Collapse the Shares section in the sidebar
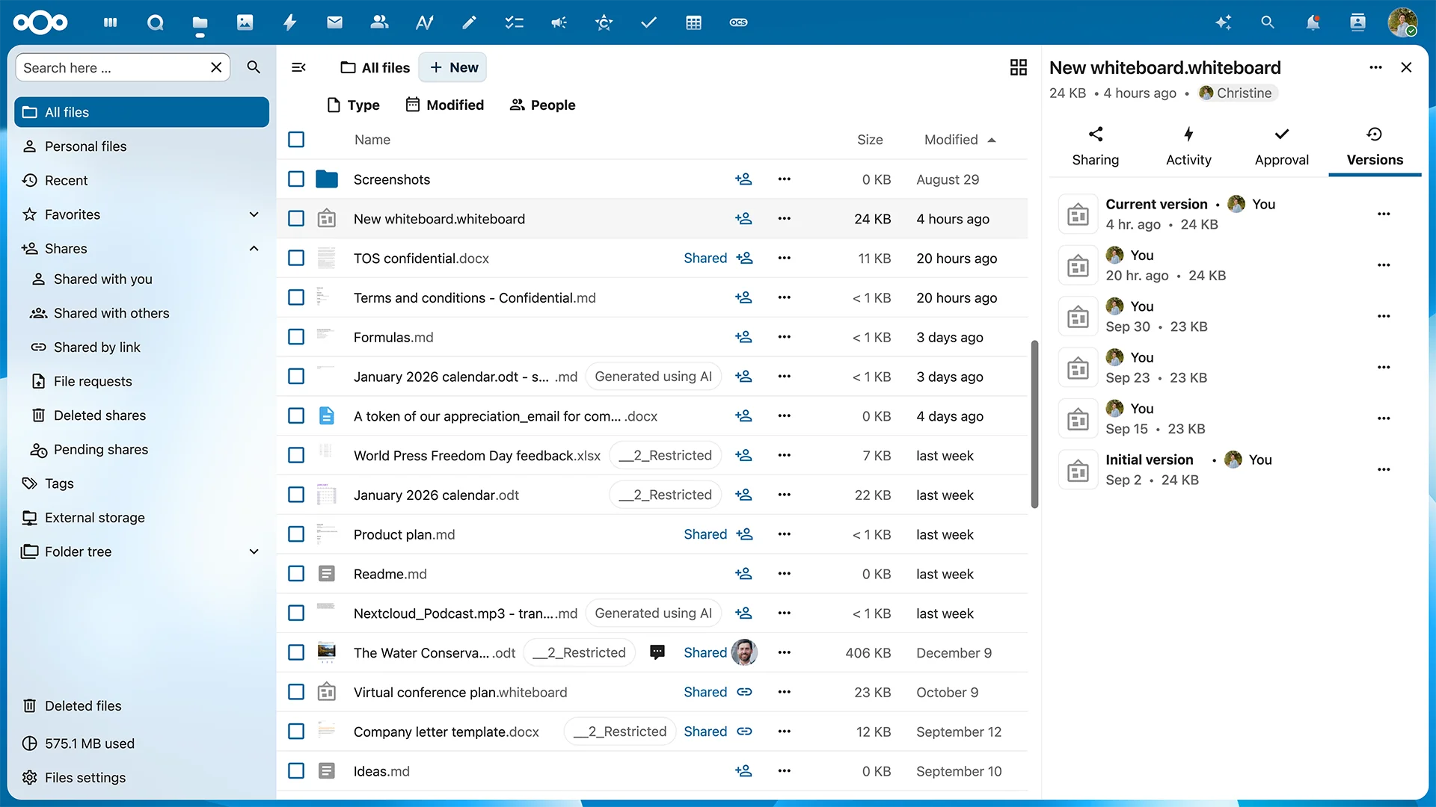 pyautogui.click(x=254, y=248)
